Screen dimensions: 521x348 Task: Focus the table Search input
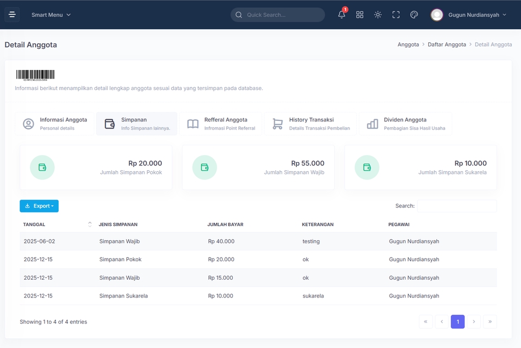457,206
